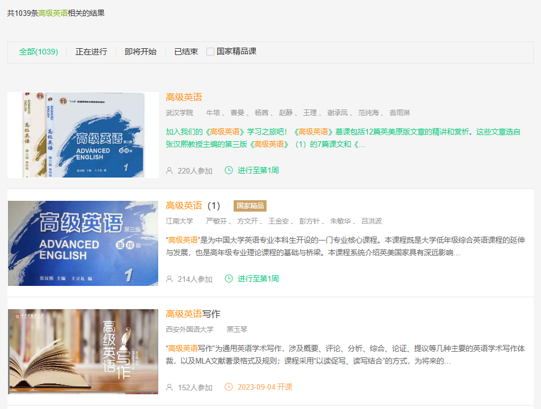Click participant icon beside 214人参加
Screen dimensions: 541x409
[169, 279]
